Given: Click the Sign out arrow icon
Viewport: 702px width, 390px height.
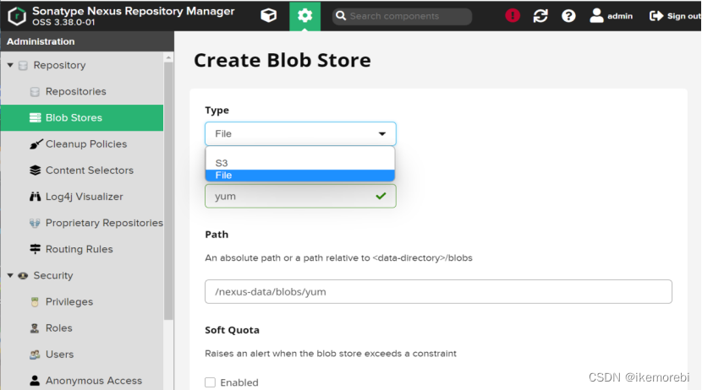Looking at the screenshot, I should (656, 16).
